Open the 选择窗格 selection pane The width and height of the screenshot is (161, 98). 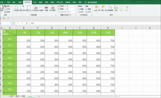(x=110, y=8)
